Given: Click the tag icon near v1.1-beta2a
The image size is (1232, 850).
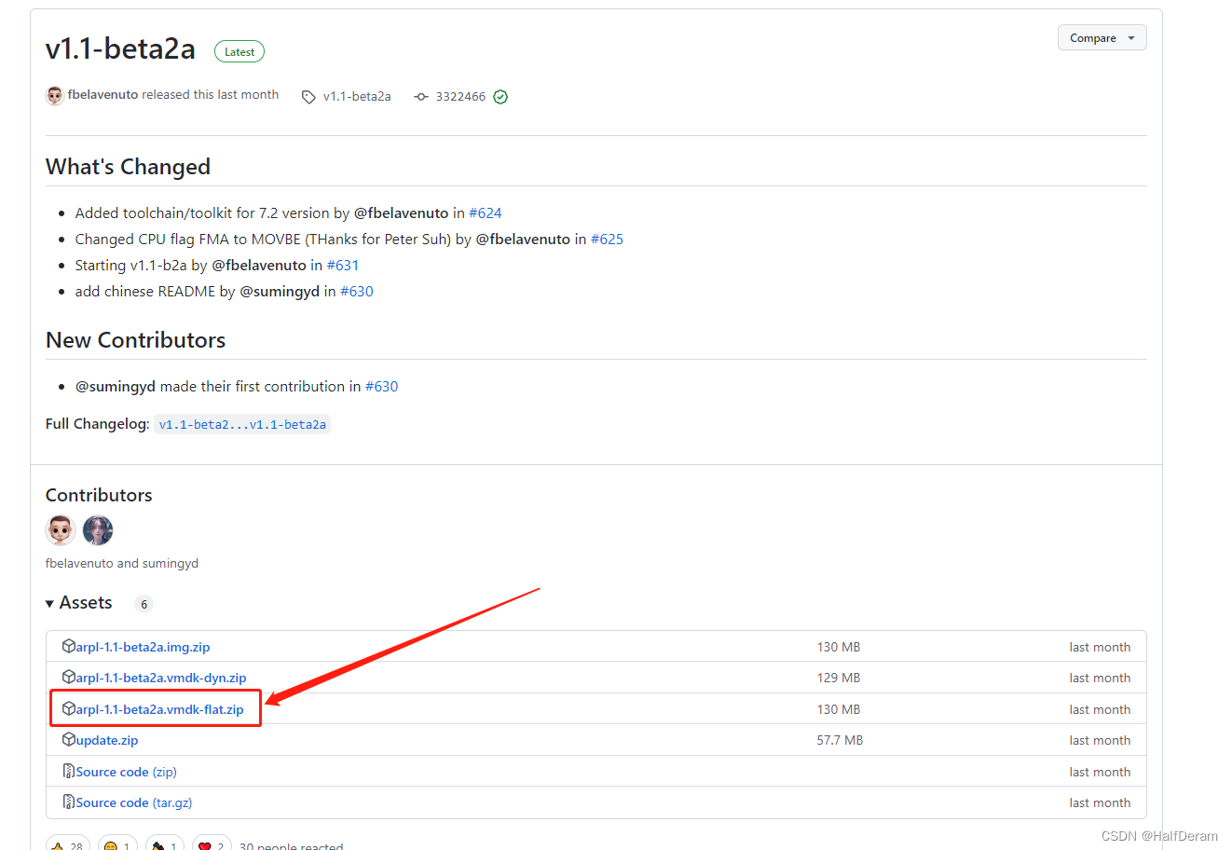Looking at the screenshot, I should coord(308,97).
